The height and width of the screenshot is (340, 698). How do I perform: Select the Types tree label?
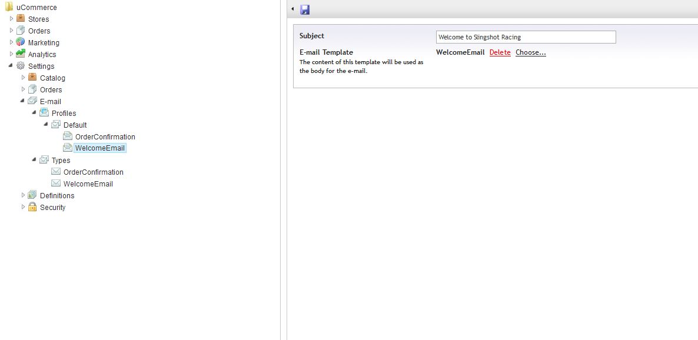61,161
